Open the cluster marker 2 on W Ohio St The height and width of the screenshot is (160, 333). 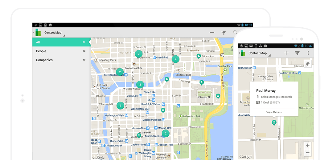click(x=139, y=54)
